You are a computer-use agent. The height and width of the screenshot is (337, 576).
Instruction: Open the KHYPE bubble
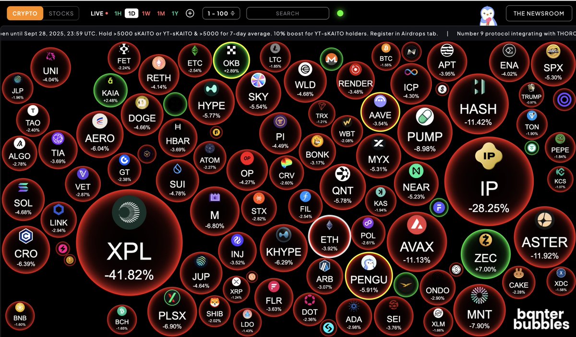pos(284,248)
